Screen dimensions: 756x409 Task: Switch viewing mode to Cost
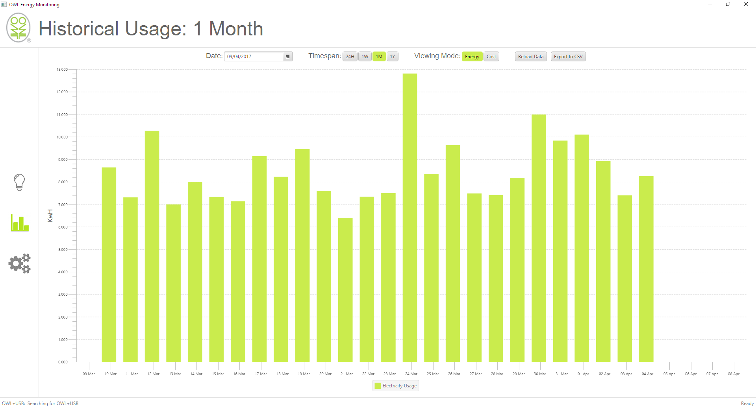[491, 57]
